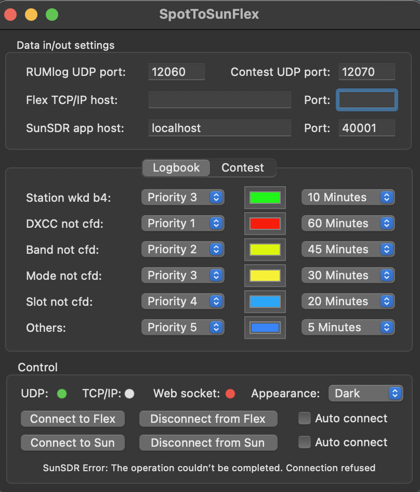Click the Flex TCP/IP host field
The image size is (420, 492).
point(219,100)
